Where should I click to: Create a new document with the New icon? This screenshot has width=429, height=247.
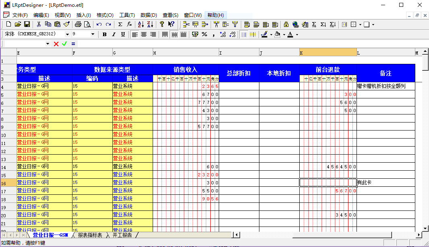pos(8,24)
